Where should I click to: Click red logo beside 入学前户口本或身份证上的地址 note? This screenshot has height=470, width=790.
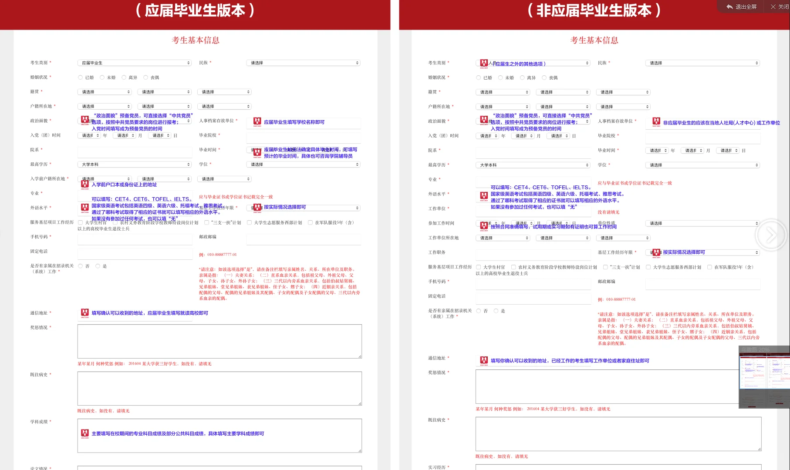tap(85, 185)
